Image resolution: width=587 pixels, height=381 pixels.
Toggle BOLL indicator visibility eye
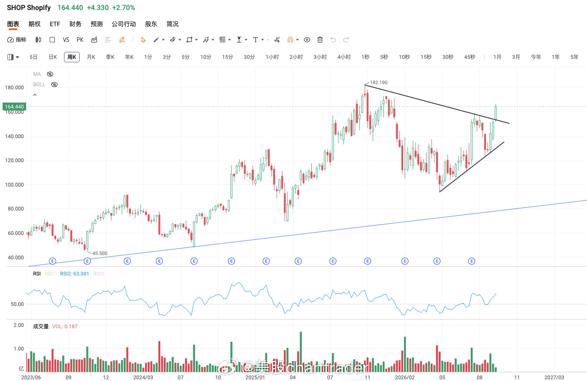[54, 85]
